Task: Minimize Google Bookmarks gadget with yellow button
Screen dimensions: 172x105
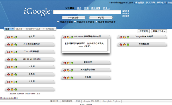Action: (x=12, y=60)
